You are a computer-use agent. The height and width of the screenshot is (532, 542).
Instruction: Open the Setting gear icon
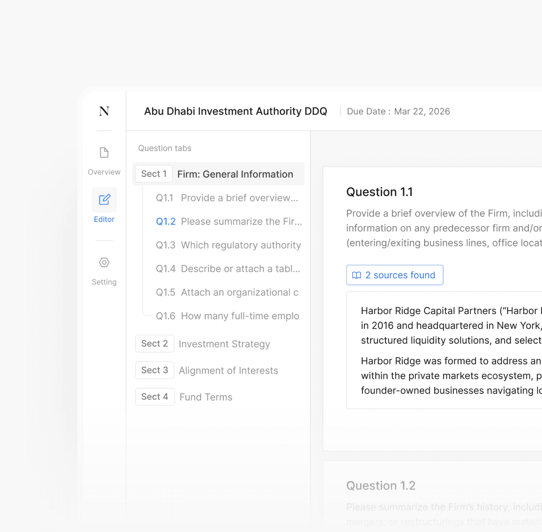pos(104,263)
